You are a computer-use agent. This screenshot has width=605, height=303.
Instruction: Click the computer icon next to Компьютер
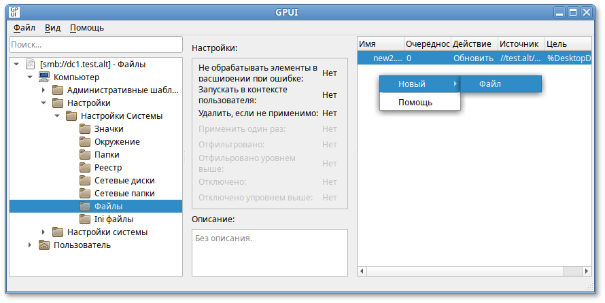click(x=44, y=77)
